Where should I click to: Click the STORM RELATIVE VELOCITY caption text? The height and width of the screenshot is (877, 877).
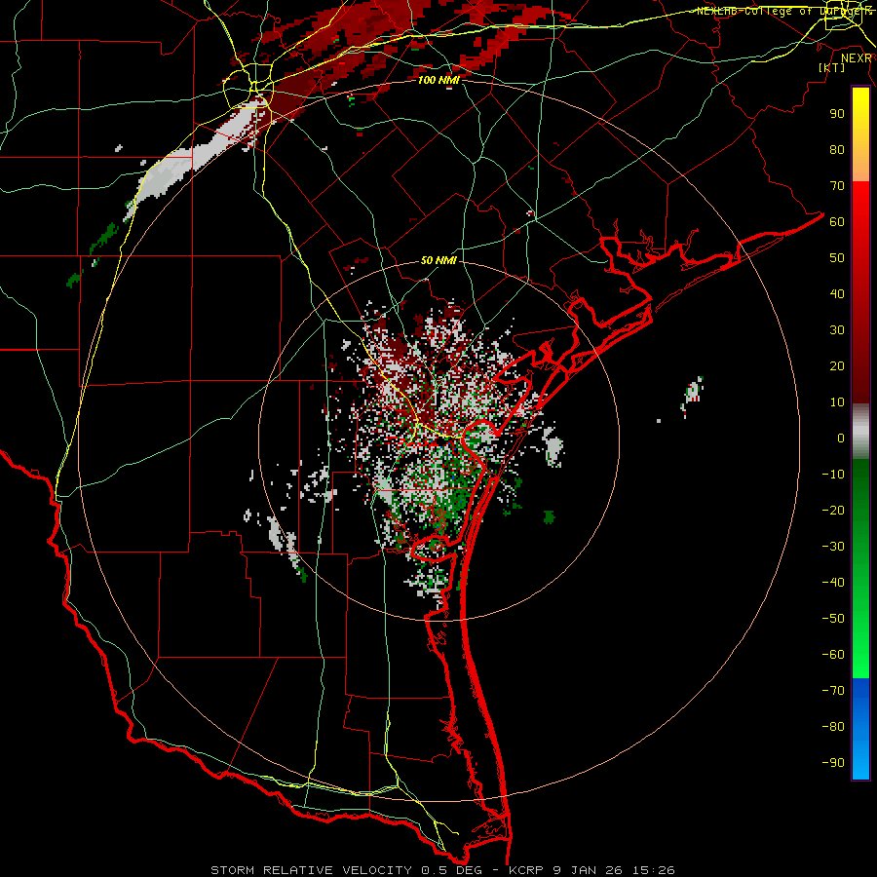click(312, 870)
